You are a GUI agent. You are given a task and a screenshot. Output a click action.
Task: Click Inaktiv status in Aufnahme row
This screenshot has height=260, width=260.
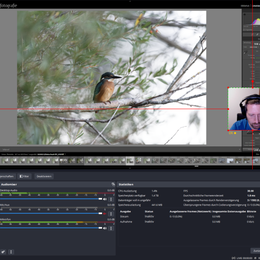tap(149, 221)
